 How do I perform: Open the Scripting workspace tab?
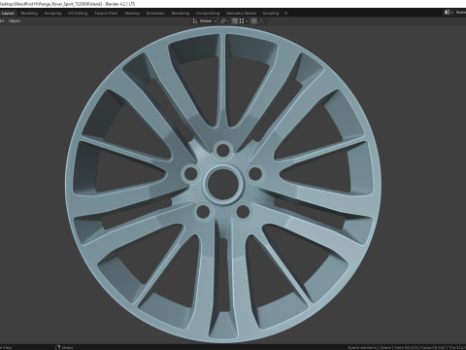[x=271, y=14]
